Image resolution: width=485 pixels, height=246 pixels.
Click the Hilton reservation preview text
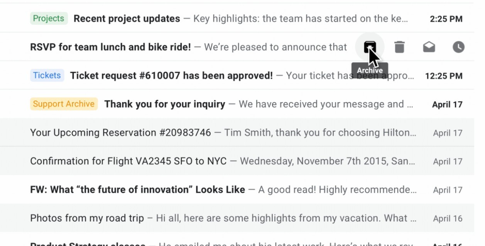click(321, 133)
